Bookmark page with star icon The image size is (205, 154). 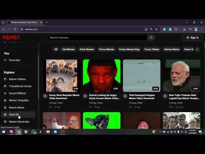(x=156, y=29)
